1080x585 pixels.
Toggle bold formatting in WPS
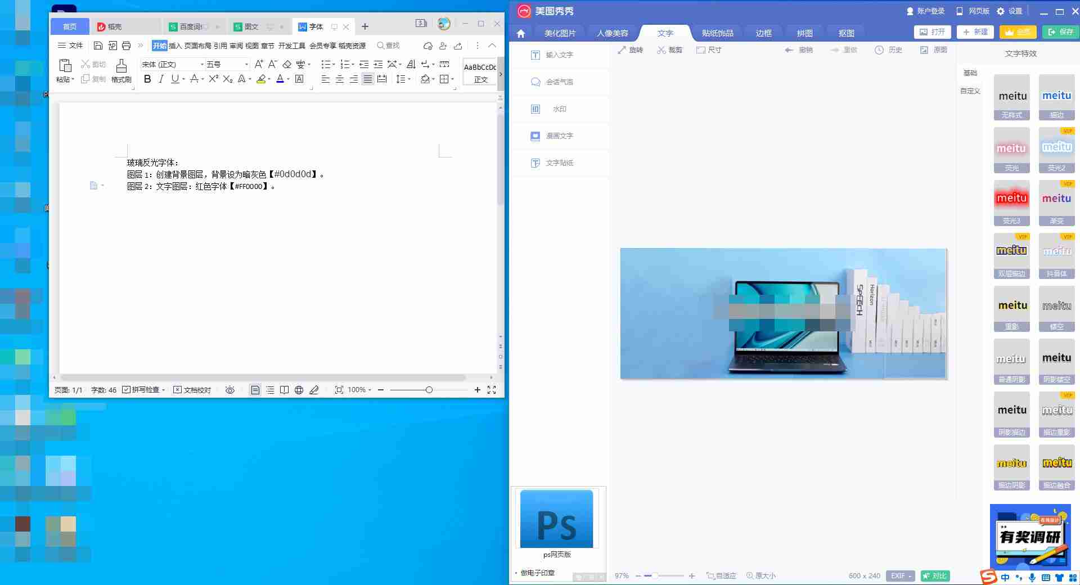tap(147, 79)
